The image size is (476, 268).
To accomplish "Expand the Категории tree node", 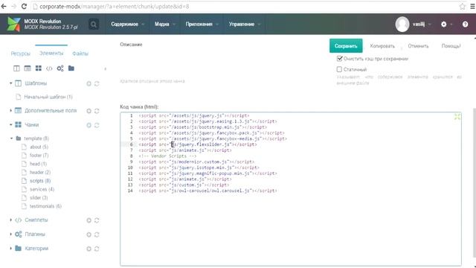I will tap(11, 248).
